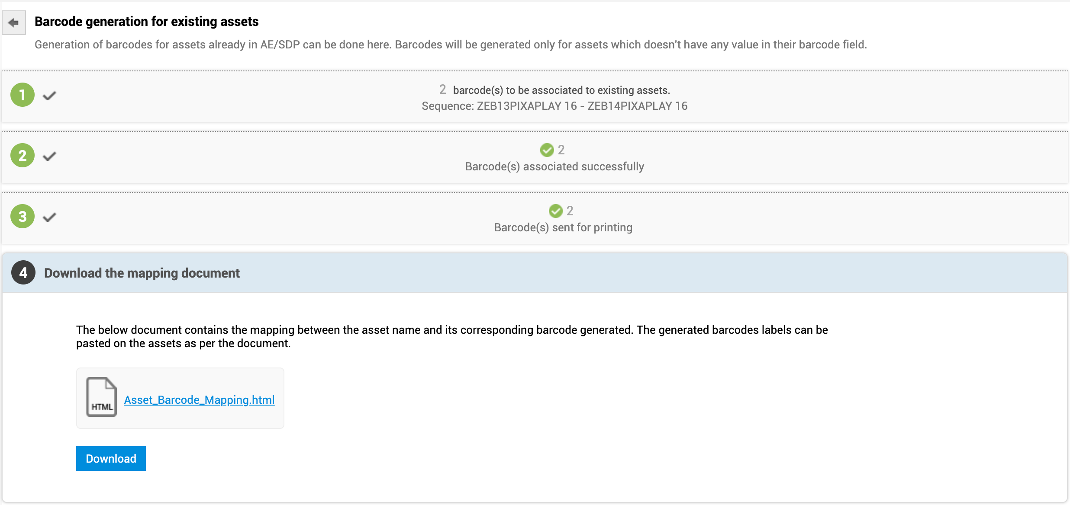This screenshot has width=1070, height=505.
Task: Click the HTML file icon
Action: (x=101, y=397)
